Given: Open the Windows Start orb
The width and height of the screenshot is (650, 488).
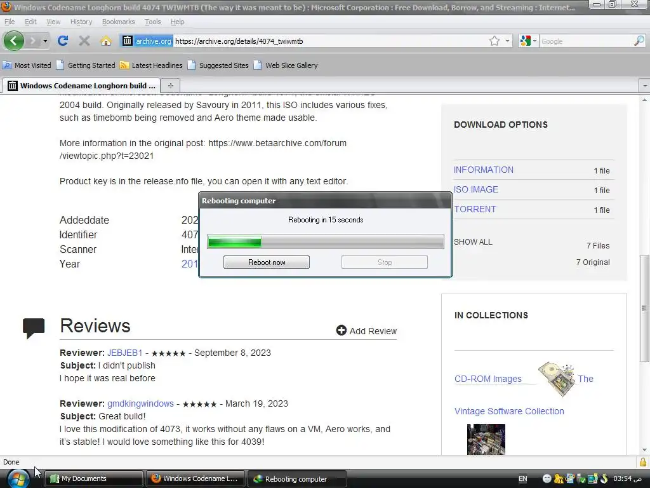Looking at the screenshot, I should (x=18, y=478).
